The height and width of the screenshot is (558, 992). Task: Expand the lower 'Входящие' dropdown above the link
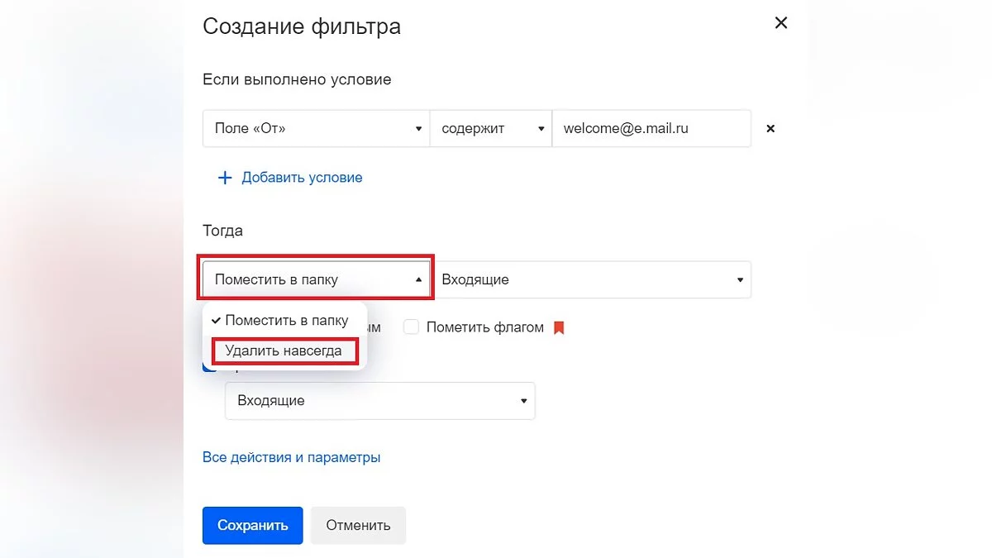(380, 401)
